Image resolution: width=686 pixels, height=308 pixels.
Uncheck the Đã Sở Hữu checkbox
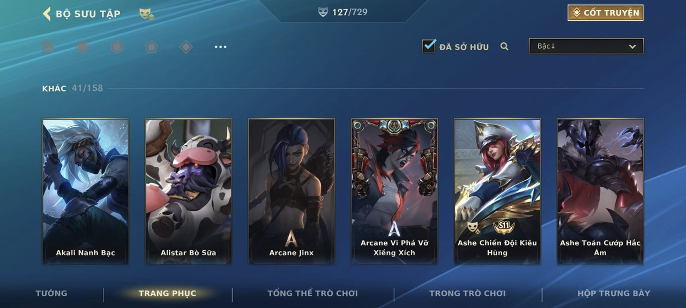tap(429, 46)
